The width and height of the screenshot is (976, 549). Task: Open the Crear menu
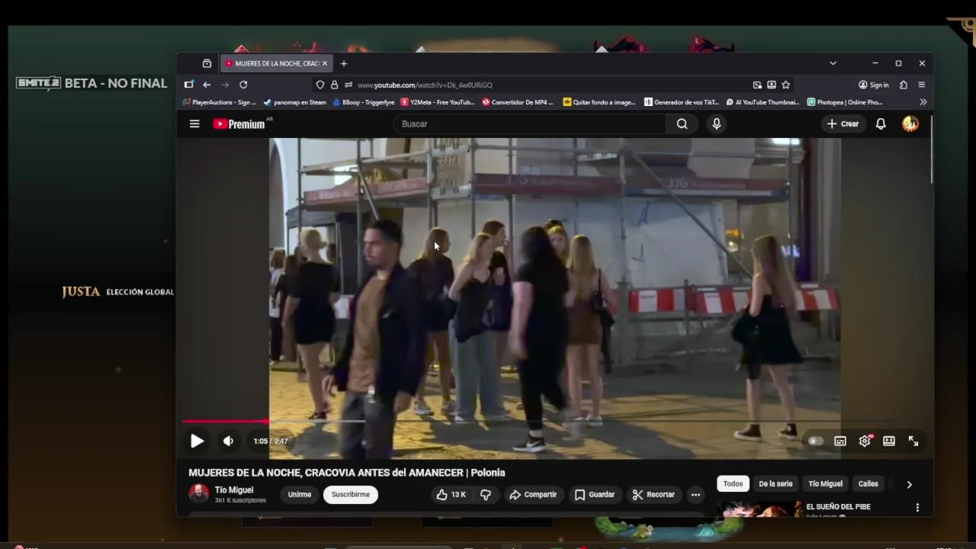843,124
